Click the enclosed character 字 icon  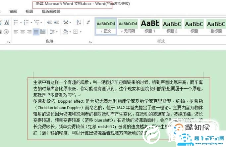tap(6, 32)
